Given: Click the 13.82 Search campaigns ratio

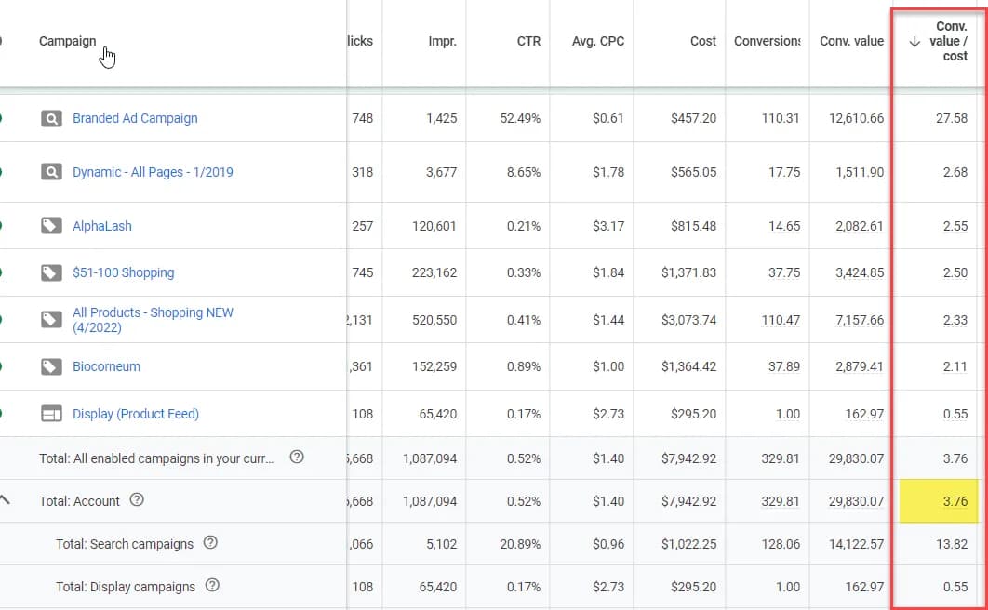Looking at the screenshot, I should 952,544.
